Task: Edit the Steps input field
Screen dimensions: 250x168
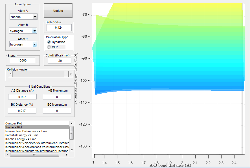Action: point(23,60)
